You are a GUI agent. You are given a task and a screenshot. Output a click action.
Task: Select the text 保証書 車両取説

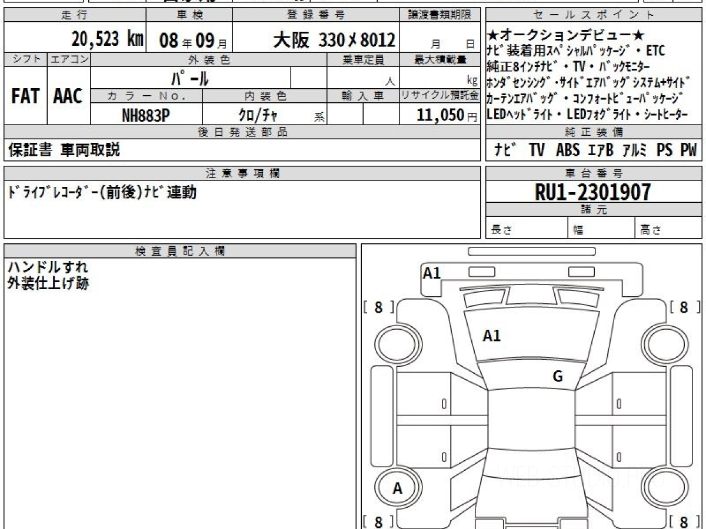click(x=64, y=150)
